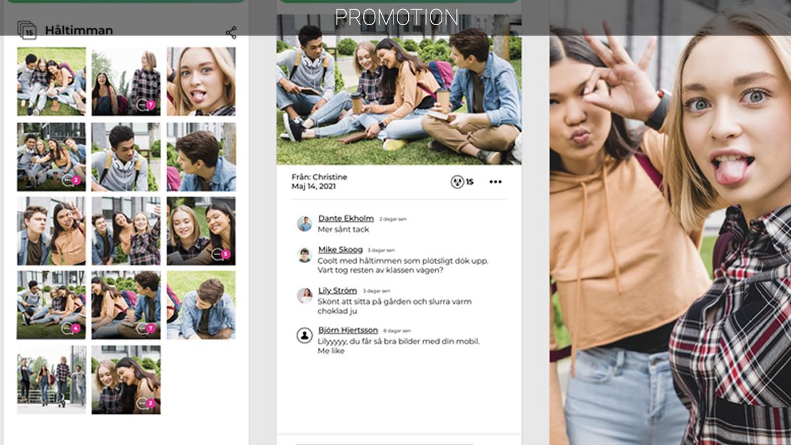Click the Håltimman album title
Screen dimensions: 791x445
pyautogui.click(x=79, y=30)
